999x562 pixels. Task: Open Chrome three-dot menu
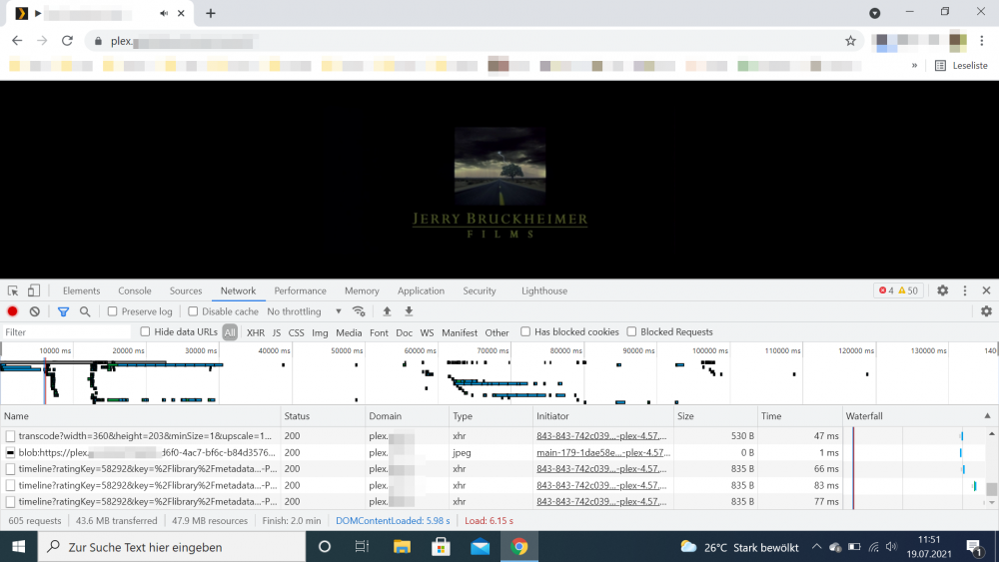click(x=982, y=41)
